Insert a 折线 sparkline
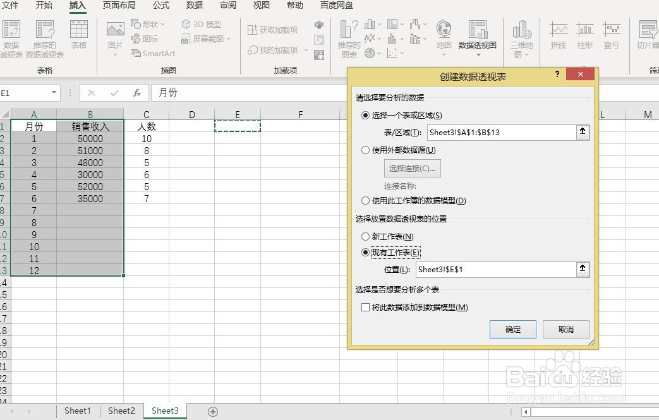The image size is (659, 420). (x=558, y=35)
